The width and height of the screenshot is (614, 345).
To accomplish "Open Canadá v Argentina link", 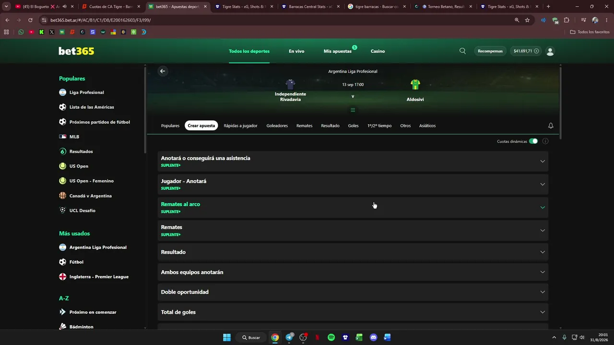I will click(91, 196).
